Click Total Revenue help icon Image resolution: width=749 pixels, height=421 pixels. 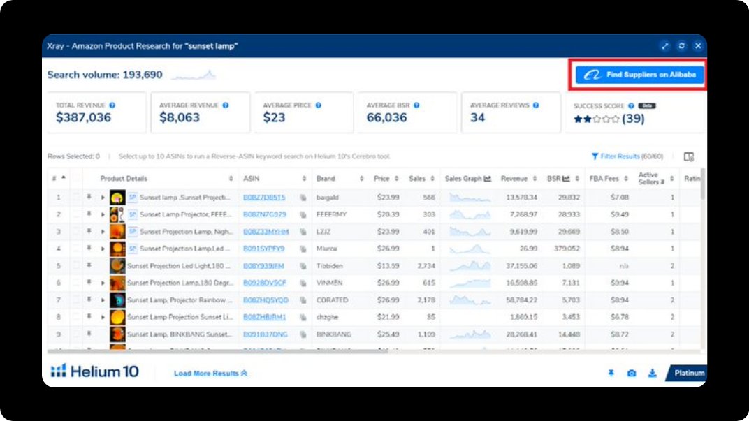tap(112, 105)
